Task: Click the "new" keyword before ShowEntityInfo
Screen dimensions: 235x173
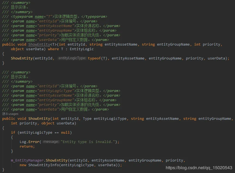Action: (23, 165)
